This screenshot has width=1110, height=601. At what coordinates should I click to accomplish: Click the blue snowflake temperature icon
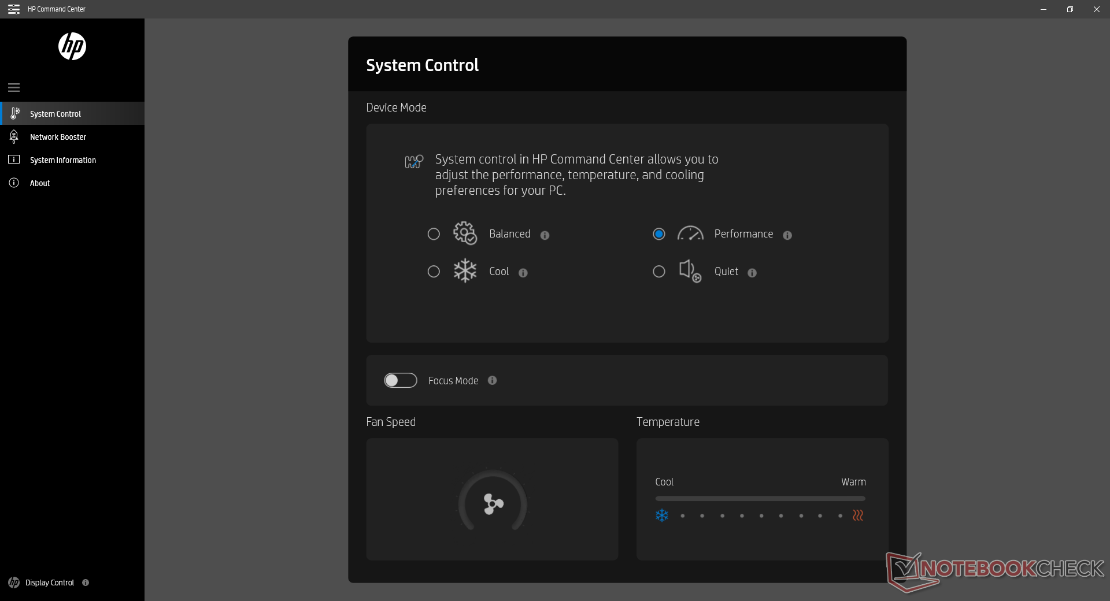(662, 515)
